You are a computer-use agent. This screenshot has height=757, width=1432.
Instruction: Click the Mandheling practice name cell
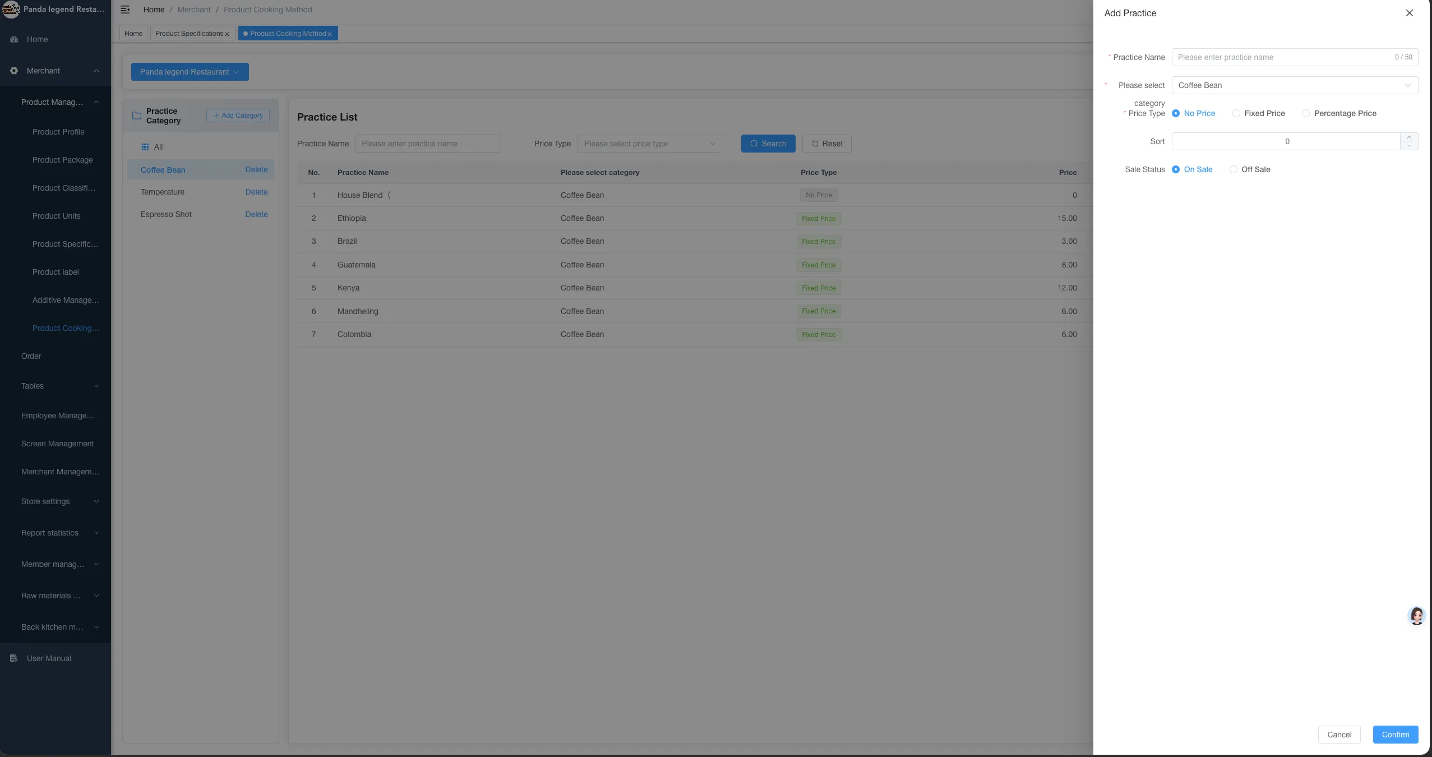pyautogui.click(x=358, y=311)
